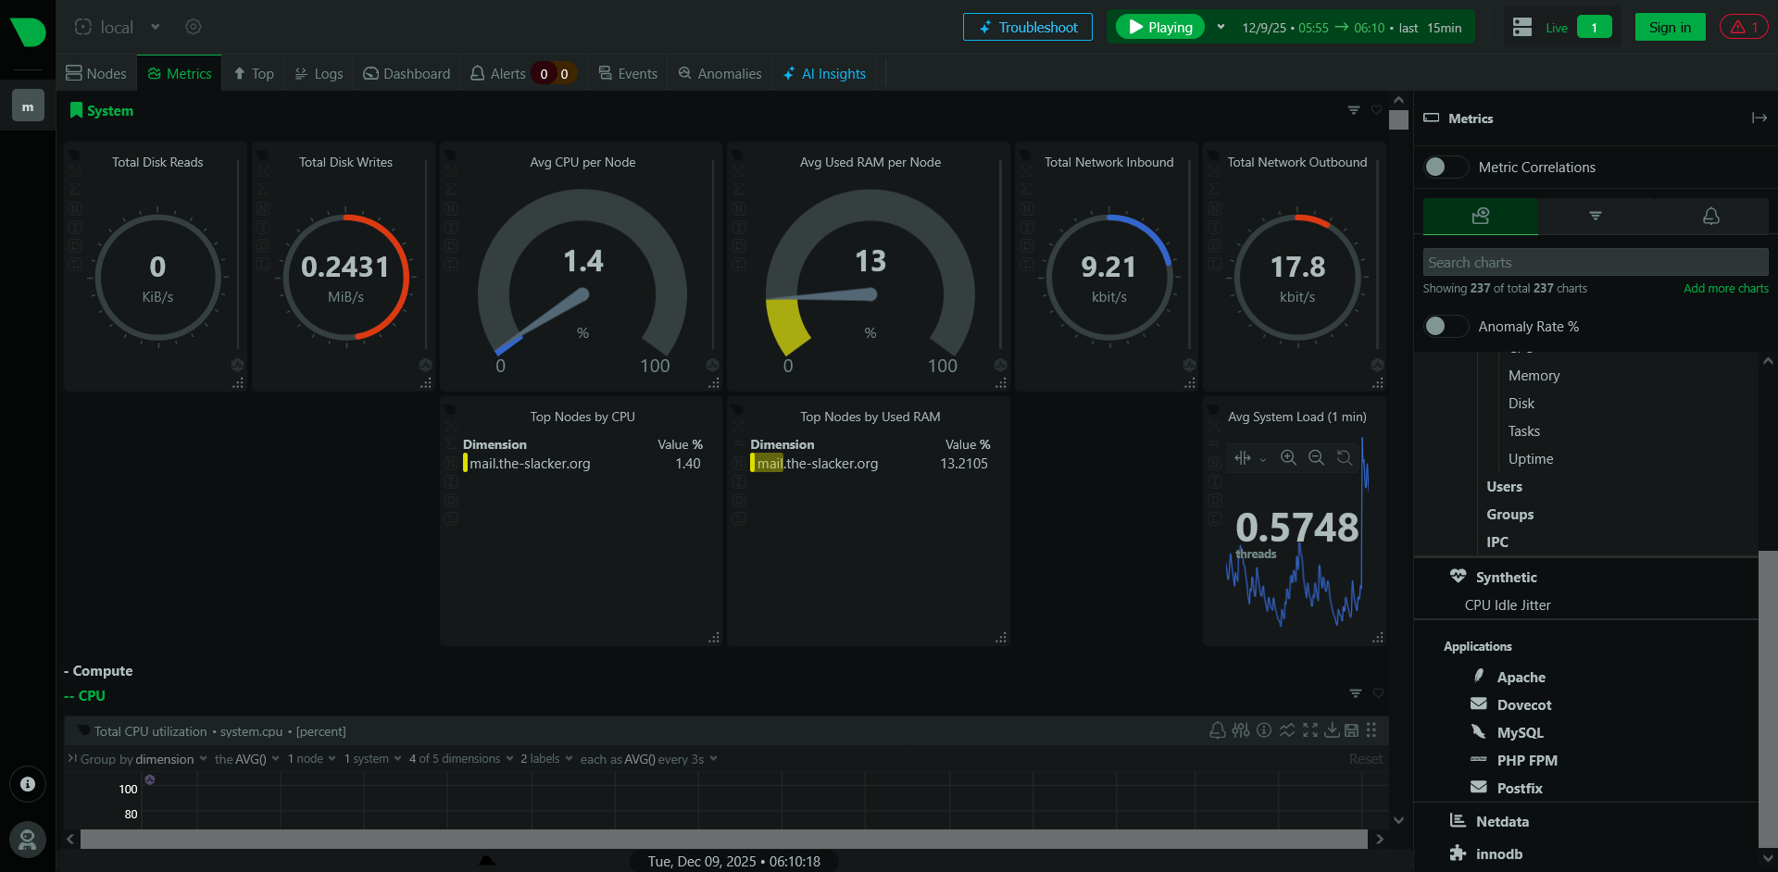Reset zoom on the Avg System Load chart

point(1344,457)
